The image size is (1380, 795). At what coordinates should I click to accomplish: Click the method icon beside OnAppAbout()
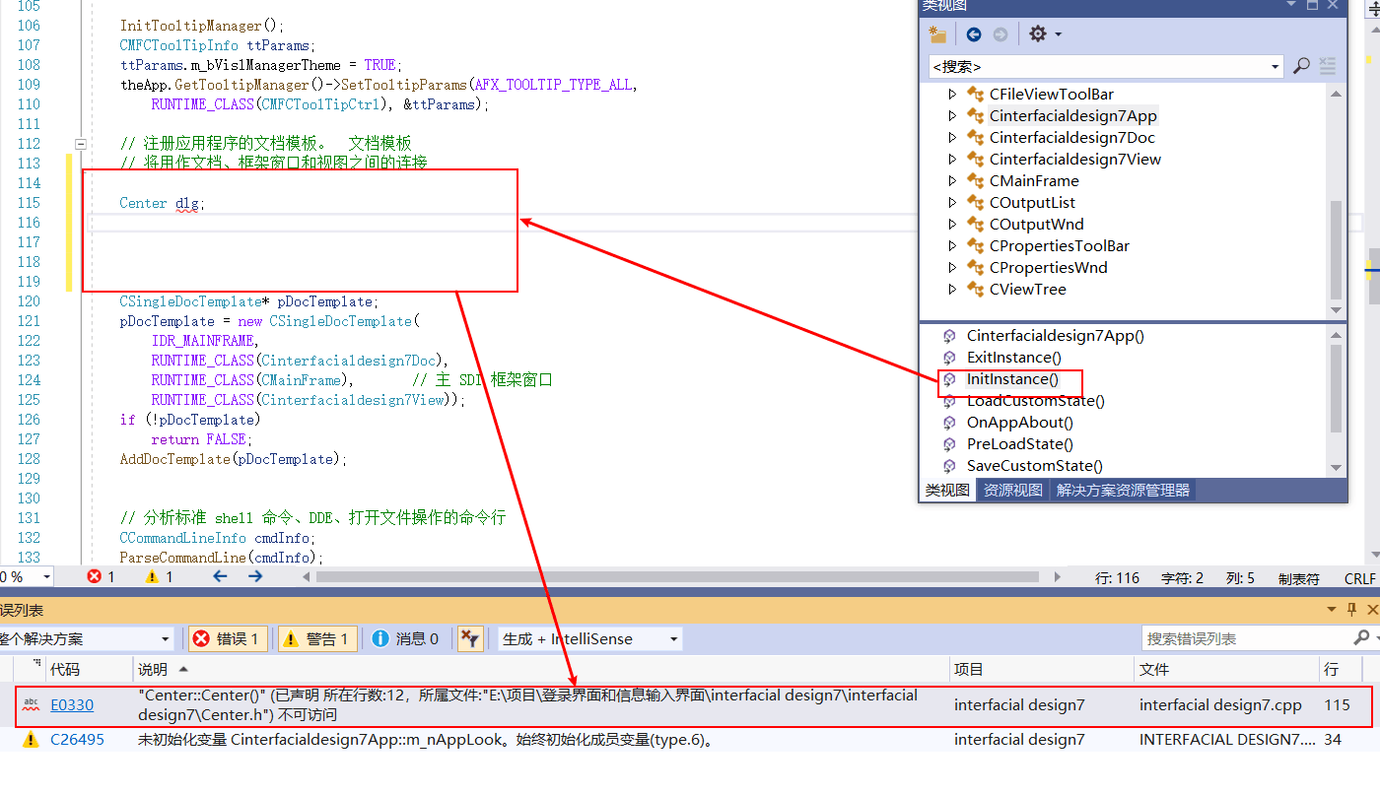tap(949, 423)
